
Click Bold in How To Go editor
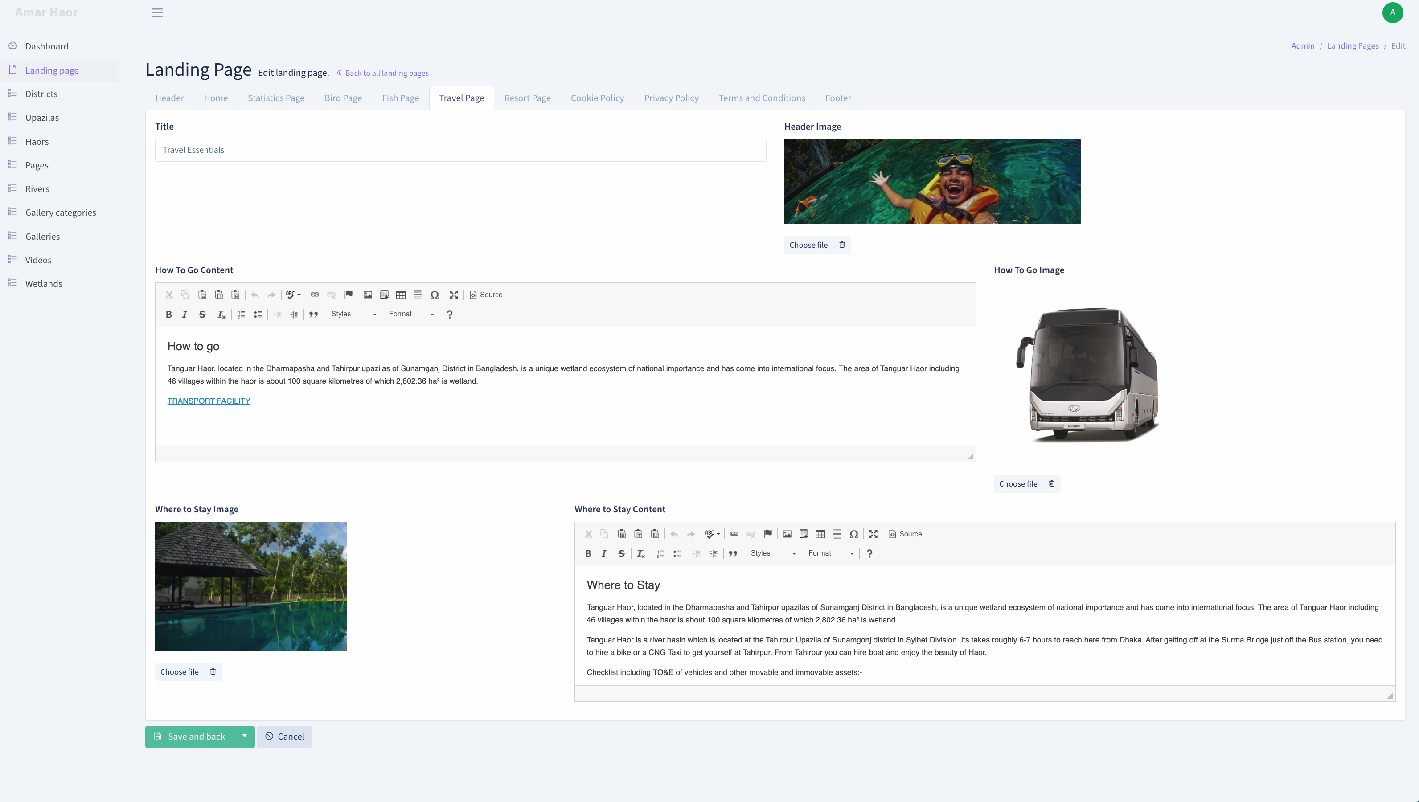tap(168, 315)
